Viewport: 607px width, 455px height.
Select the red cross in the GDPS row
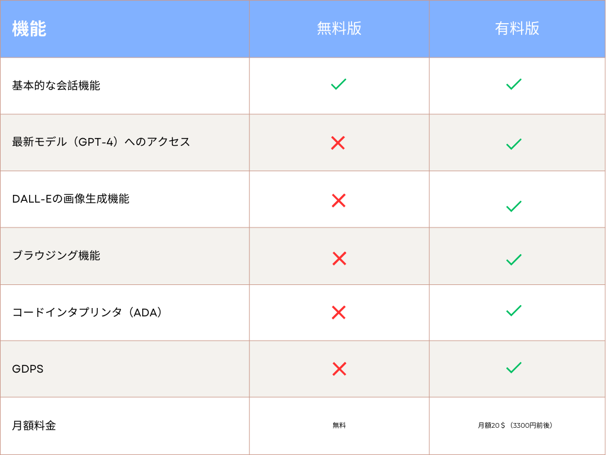(339, 369)
